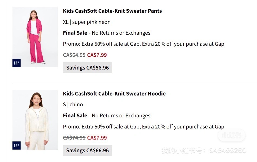Select the XL super pink neon variant text

[x=87, y=22]
